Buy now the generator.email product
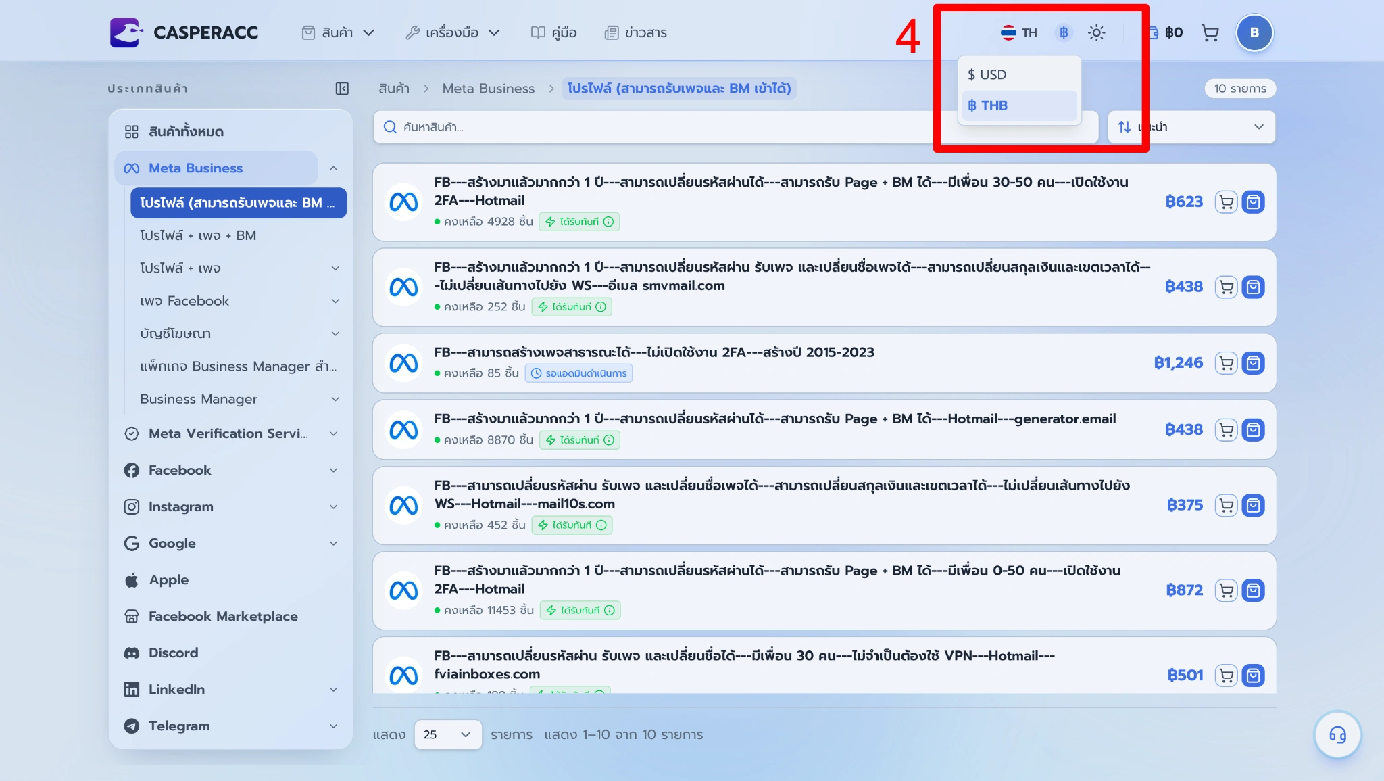Image resolution: width=1384 pixels, height=781 pixels. pos(1253,430)
